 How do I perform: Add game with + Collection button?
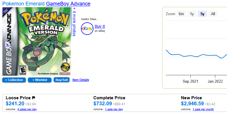click(14, 80)
